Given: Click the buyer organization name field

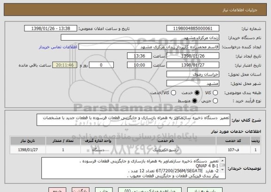Looking at the screenshot, I should click(140, 37).
